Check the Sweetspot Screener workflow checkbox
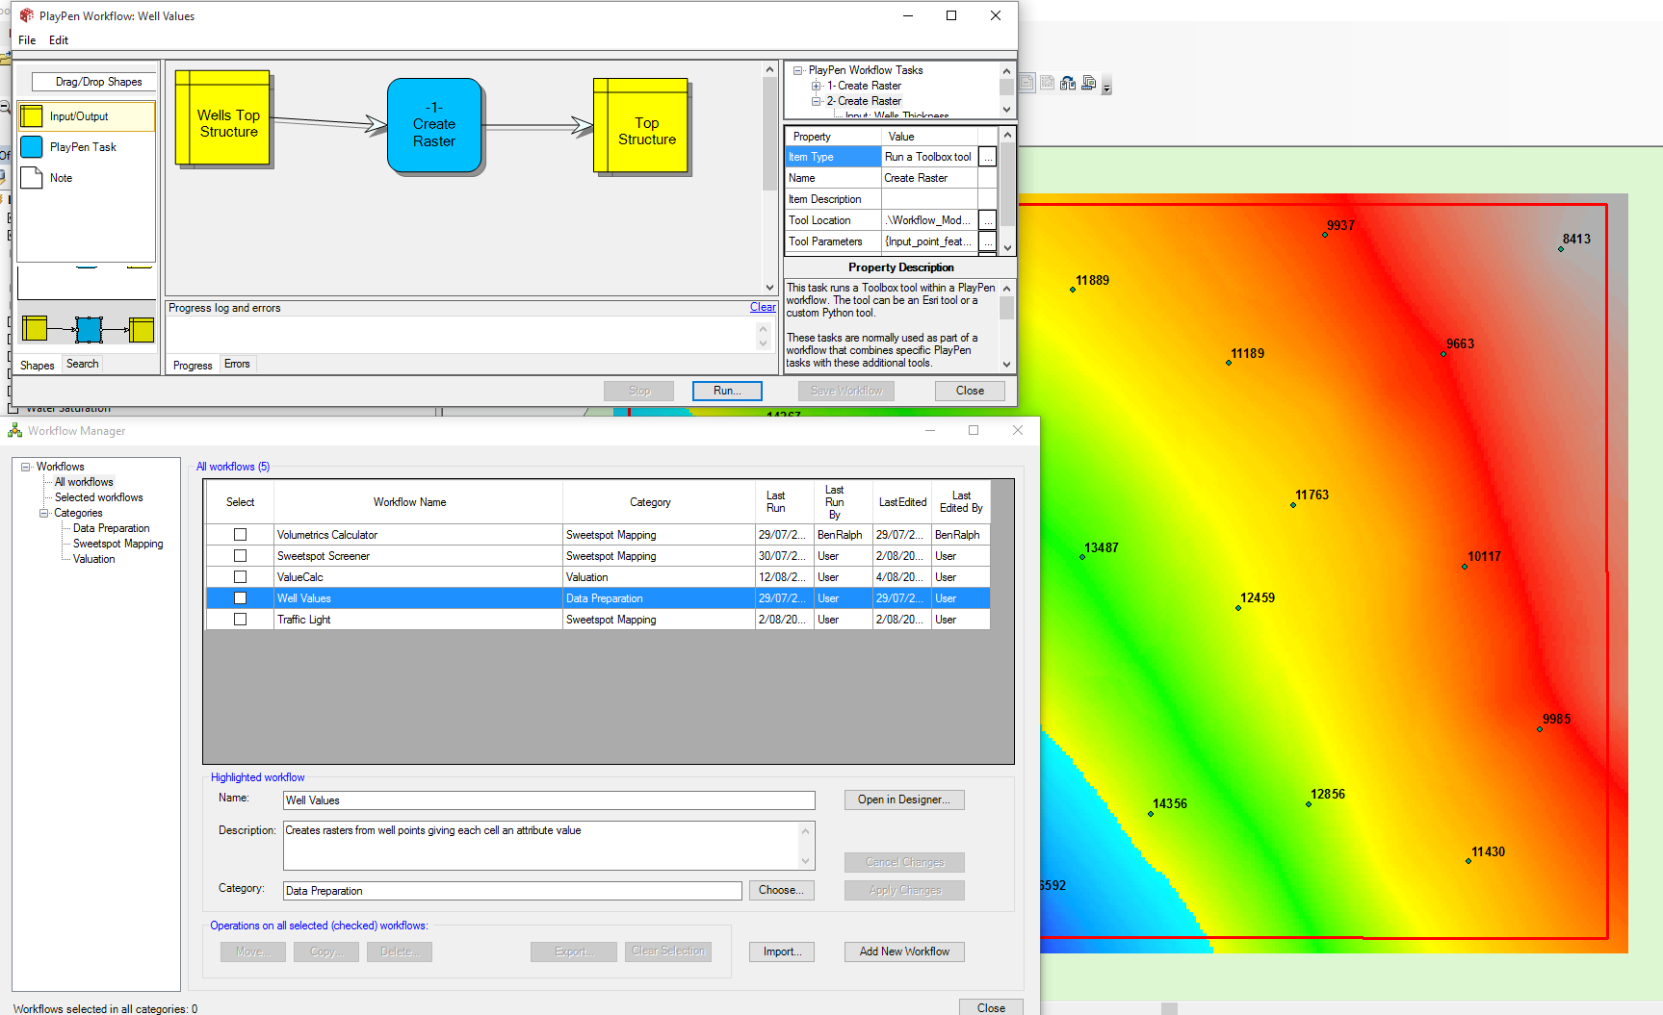 point(240,556)
